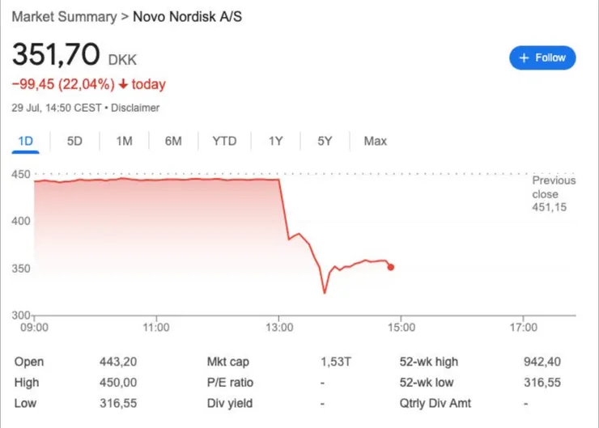Image resolution: width=599 pixels, height=428 pixels.
Task: Show the 1Y price chart
Action: point(276,141)
